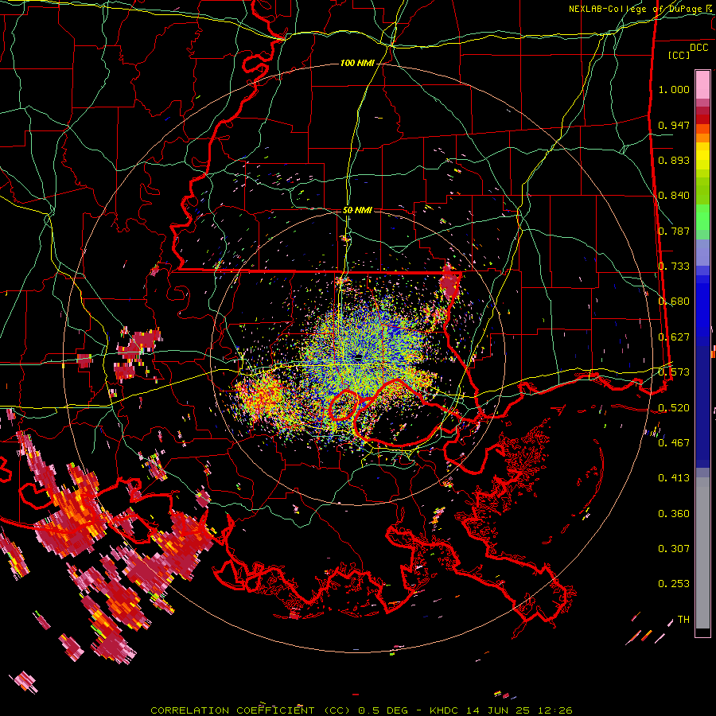Select the 0.360 scale value
Viewport: 716px width, 716px height.
[x=674, y=514]
